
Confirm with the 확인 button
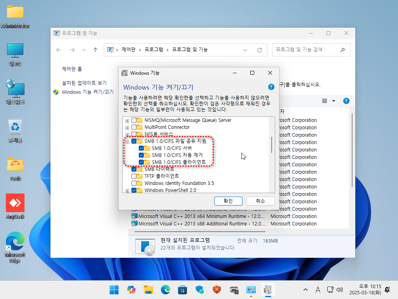point(228,201)
